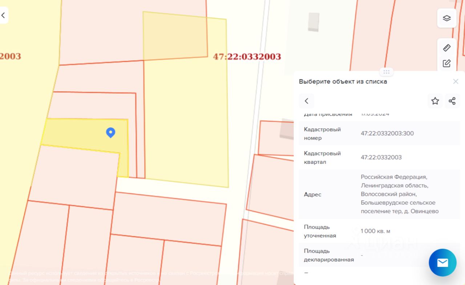Open the map layers selector
Screen dimensions: 465x285
pos(446,18)
